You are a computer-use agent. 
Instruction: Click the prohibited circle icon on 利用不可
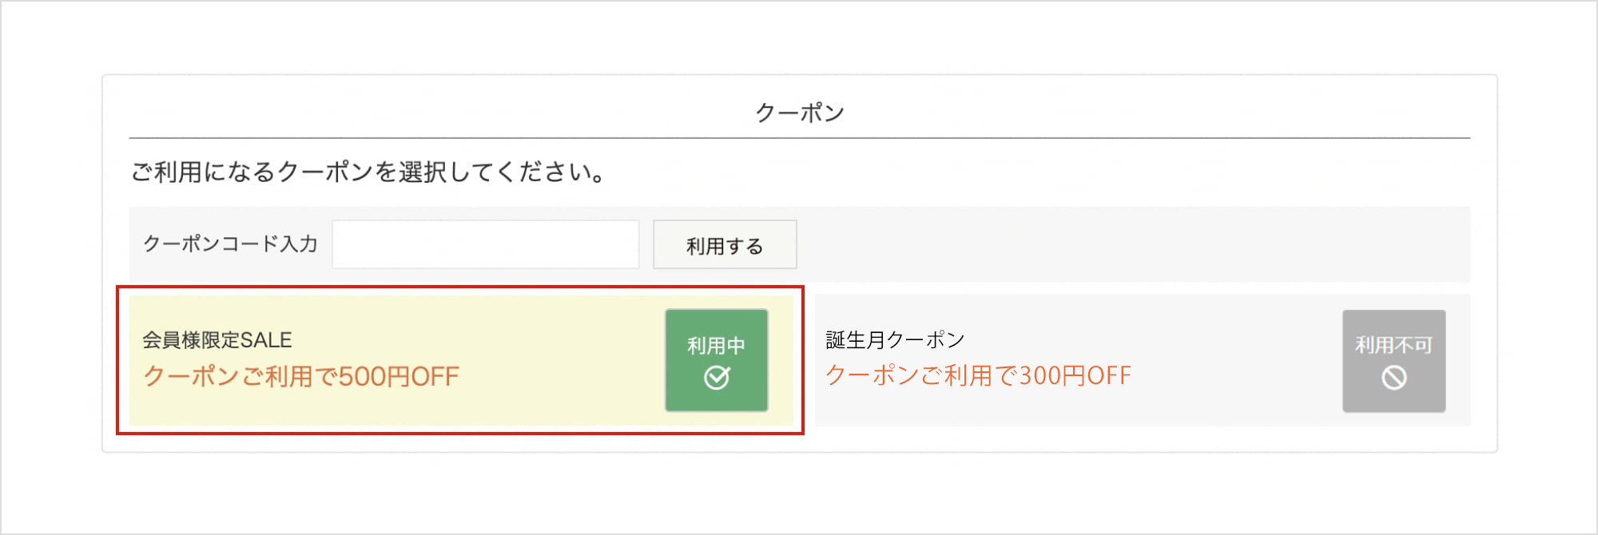click(1394, 377)
